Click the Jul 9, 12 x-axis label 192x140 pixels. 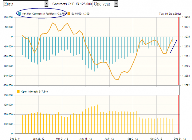pyautogui.click(x=109, y=139)
